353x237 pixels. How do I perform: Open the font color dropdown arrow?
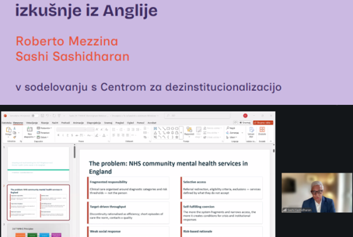(107, 135)
